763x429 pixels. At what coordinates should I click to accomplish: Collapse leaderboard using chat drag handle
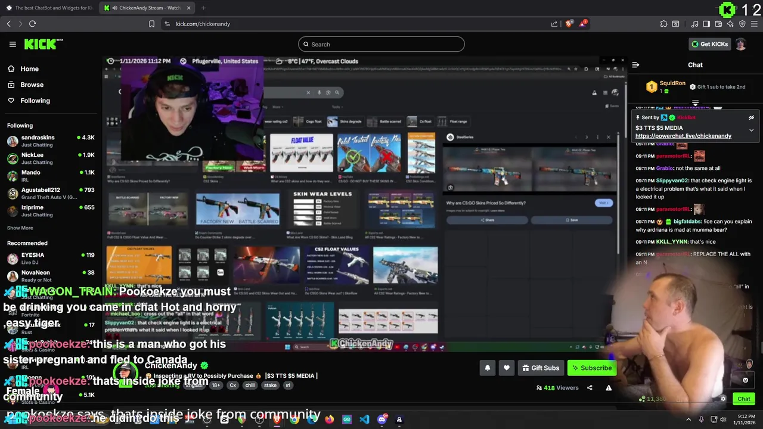[695, 103]
